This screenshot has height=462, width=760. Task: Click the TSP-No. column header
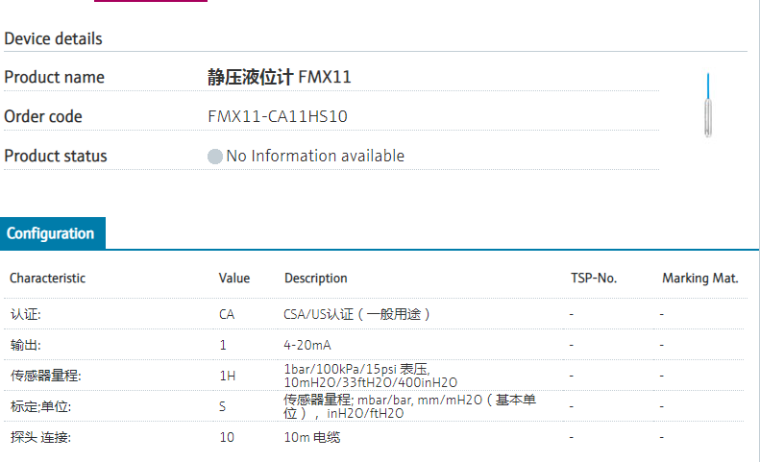[x=594, y=279]
